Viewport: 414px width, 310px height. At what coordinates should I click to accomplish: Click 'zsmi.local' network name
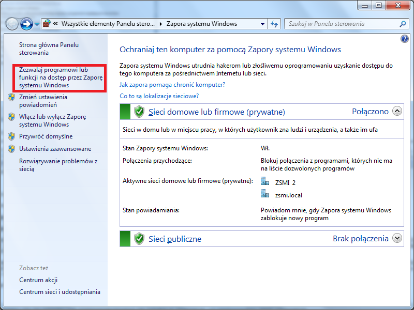[x=289, y=195]
